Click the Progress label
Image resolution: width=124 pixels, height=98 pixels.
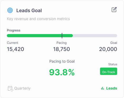pyautogui.click(x=13, y=30)
